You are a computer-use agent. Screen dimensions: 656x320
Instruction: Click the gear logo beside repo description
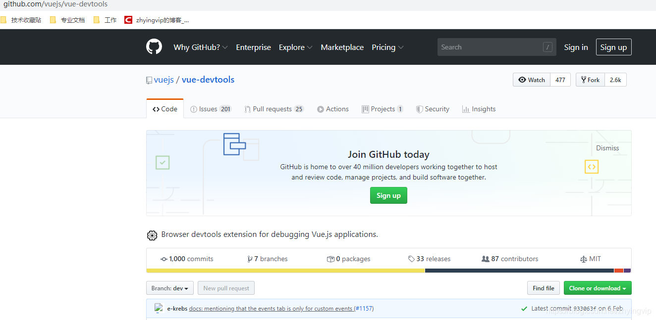point(152,235)
